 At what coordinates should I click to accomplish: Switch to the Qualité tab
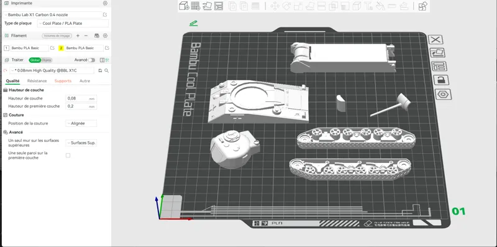(12, 81)
